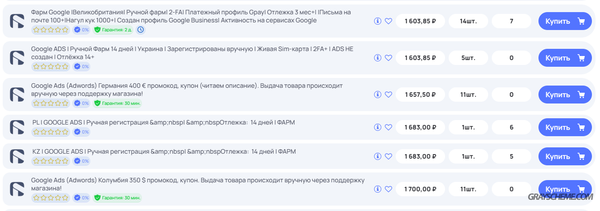The width and height of the screenshot is (600, 211).
Task: Show info for the PL GOOGLE ADS listing
Action: [378, 127]
